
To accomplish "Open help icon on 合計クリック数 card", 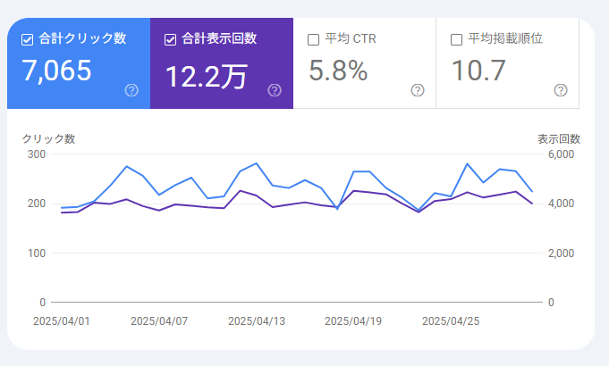I will [x=131, y=90].
